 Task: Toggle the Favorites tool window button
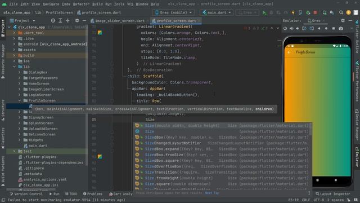tap(3, 138)
